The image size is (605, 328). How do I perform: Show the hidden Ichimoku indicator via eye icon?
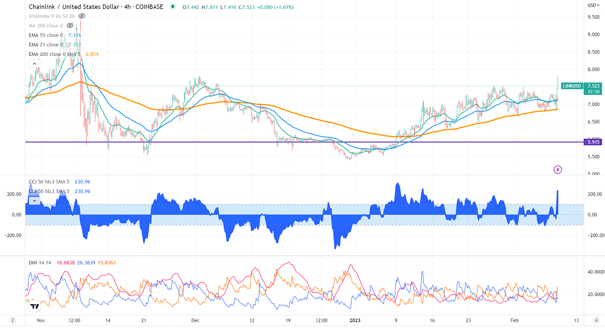(x=82, y=16)
